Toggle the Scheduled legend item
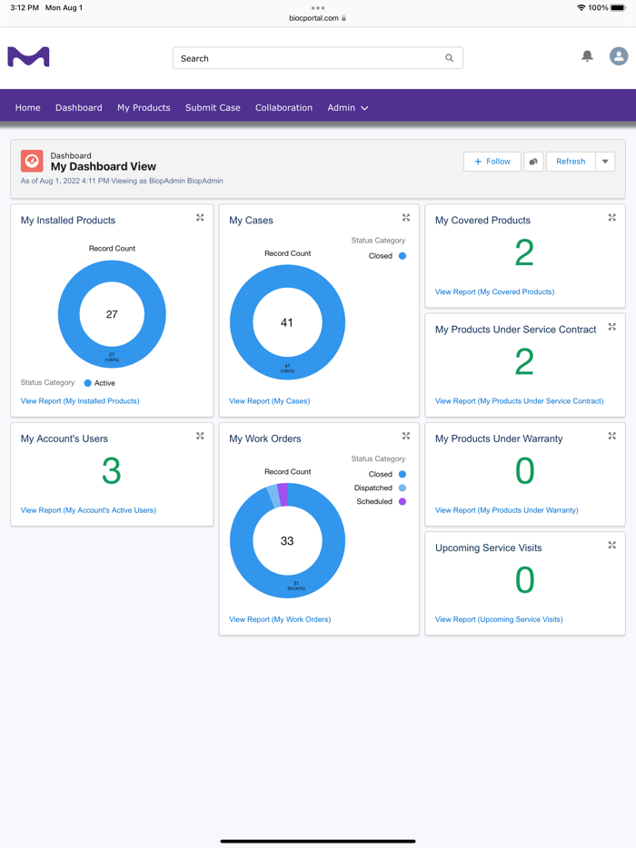Screen dimensions: 636x848 (x=381, y=501)
